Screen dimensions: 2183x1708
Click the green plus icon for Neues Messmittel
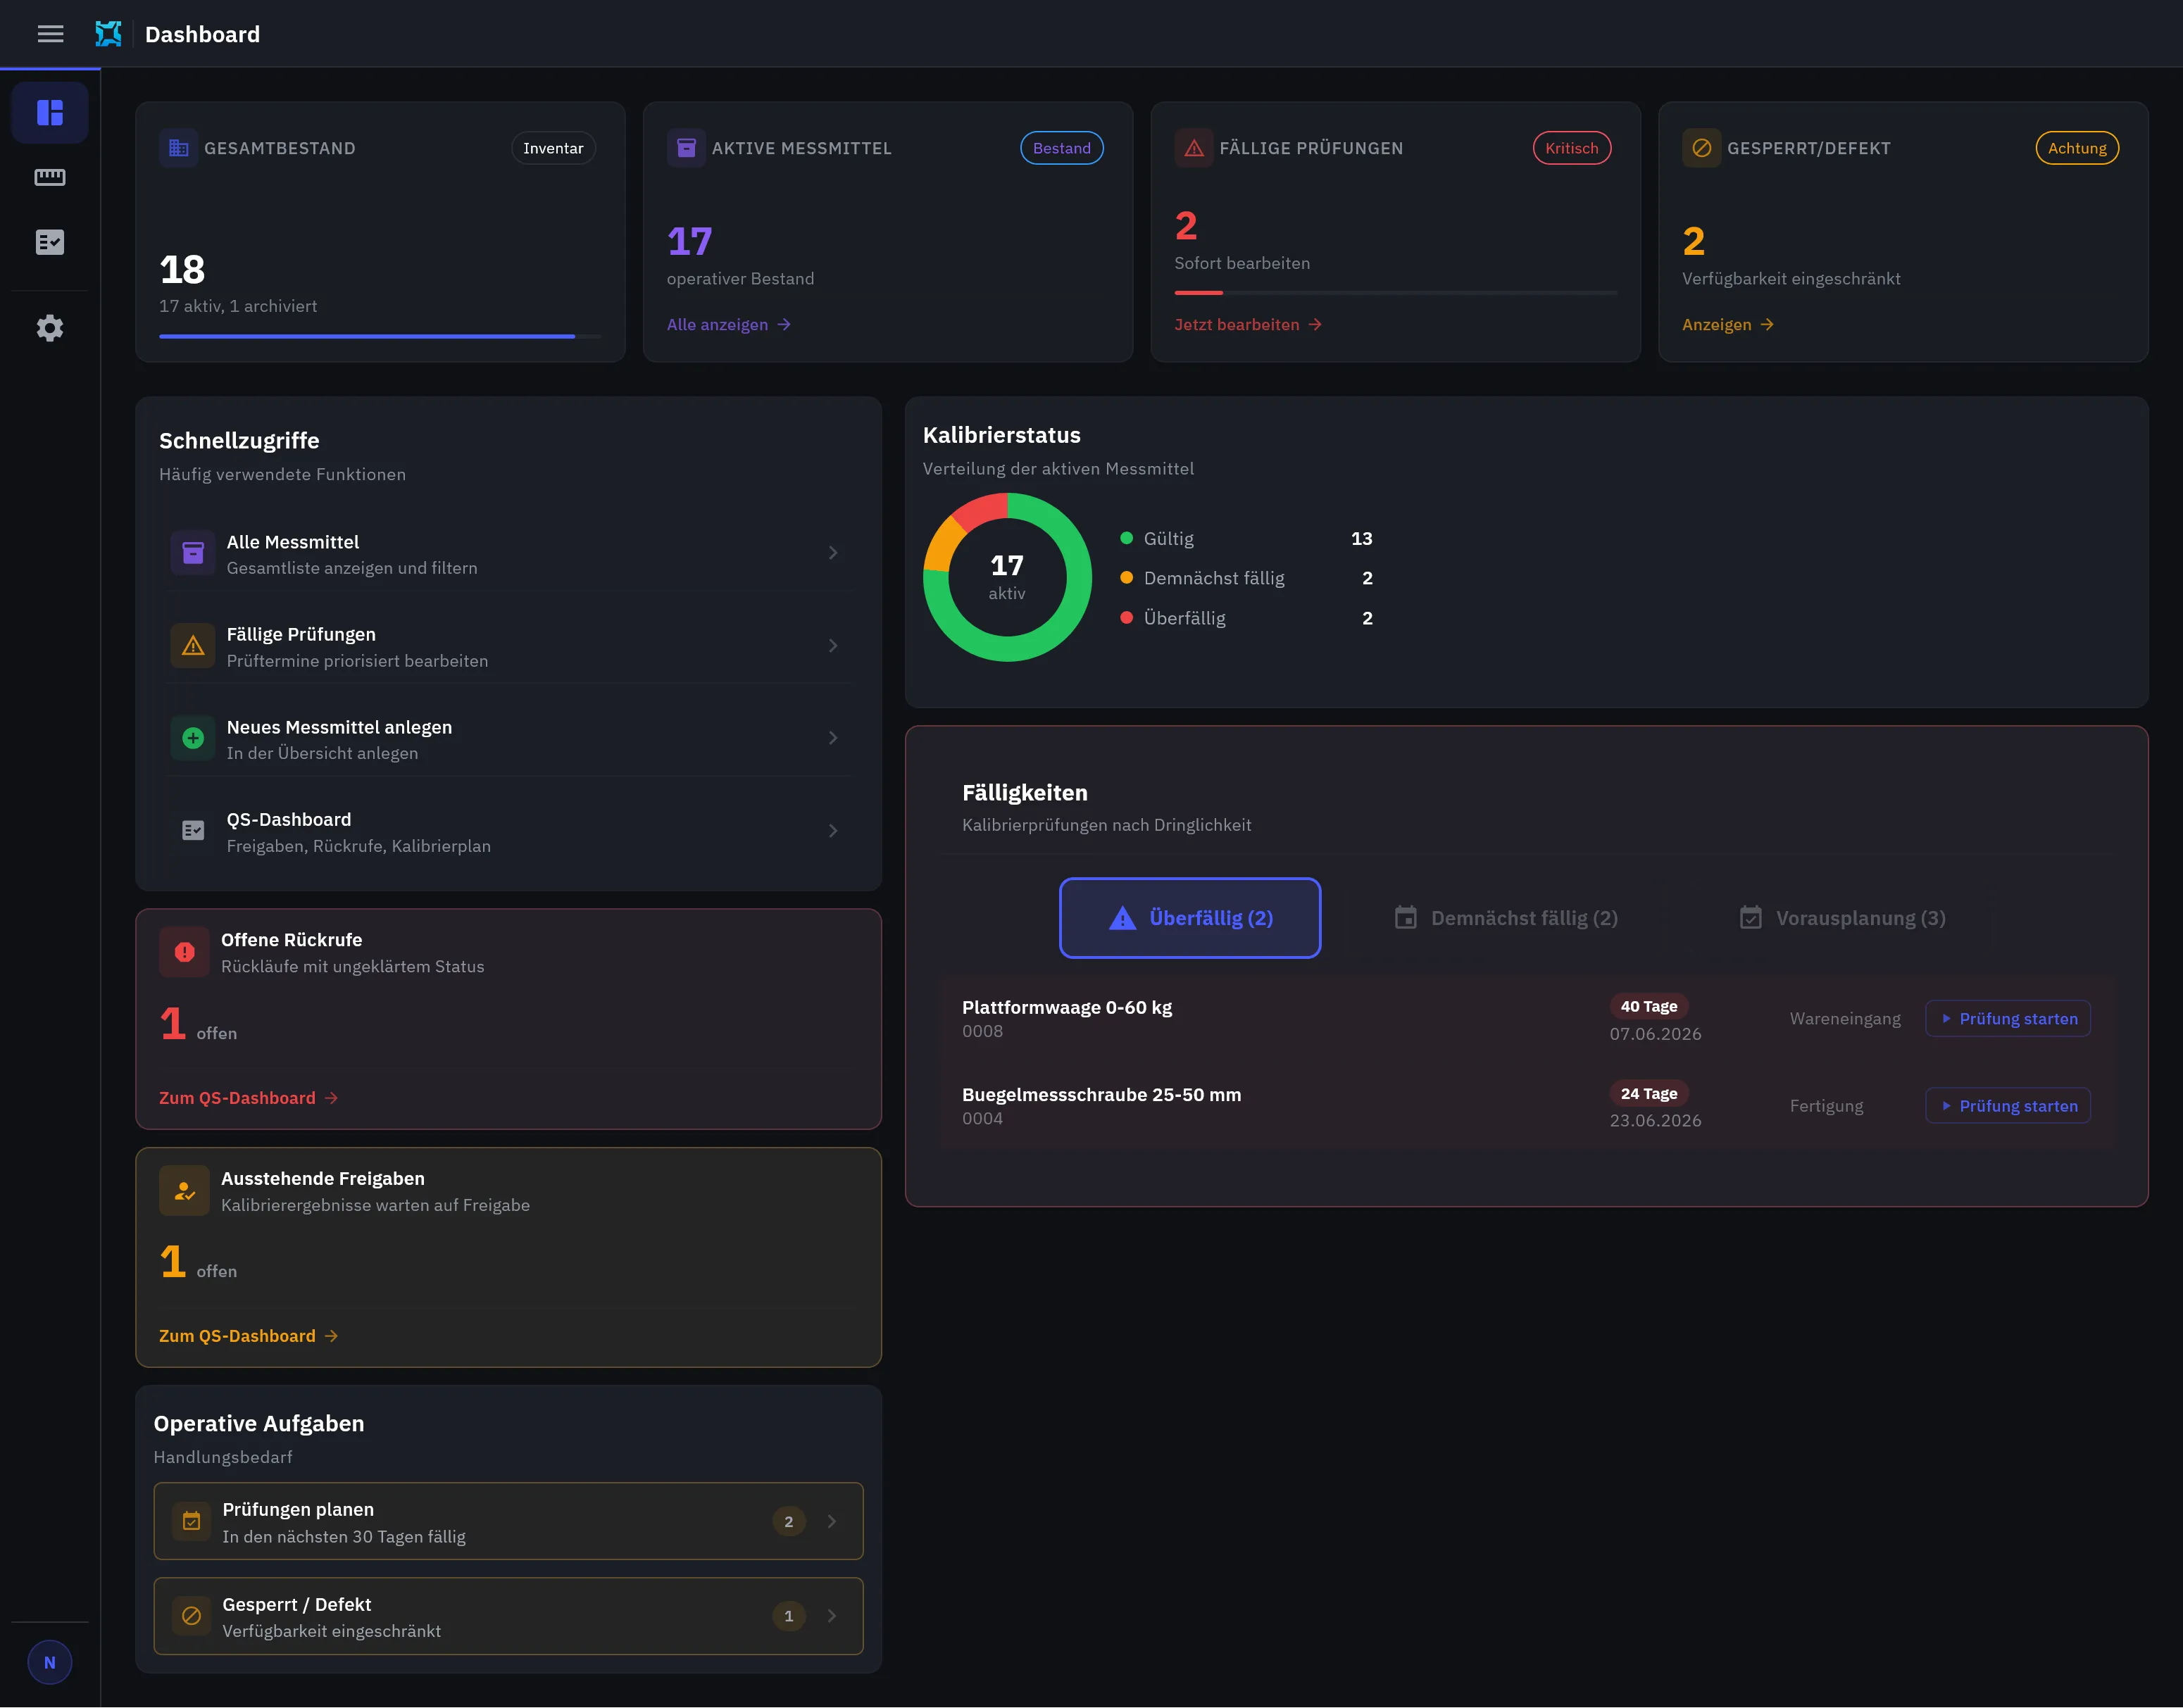pos(193,738)
